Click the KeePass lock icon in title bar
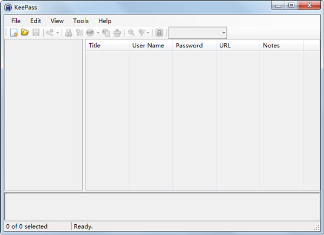 point(8,8)
